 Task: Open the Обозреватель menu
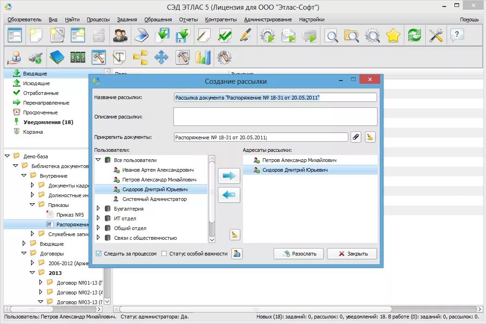tap(25, 19)
